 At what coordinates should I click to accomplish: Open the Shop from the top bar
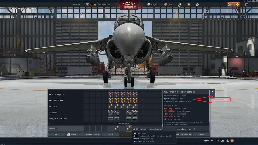(x=233, y=4)
